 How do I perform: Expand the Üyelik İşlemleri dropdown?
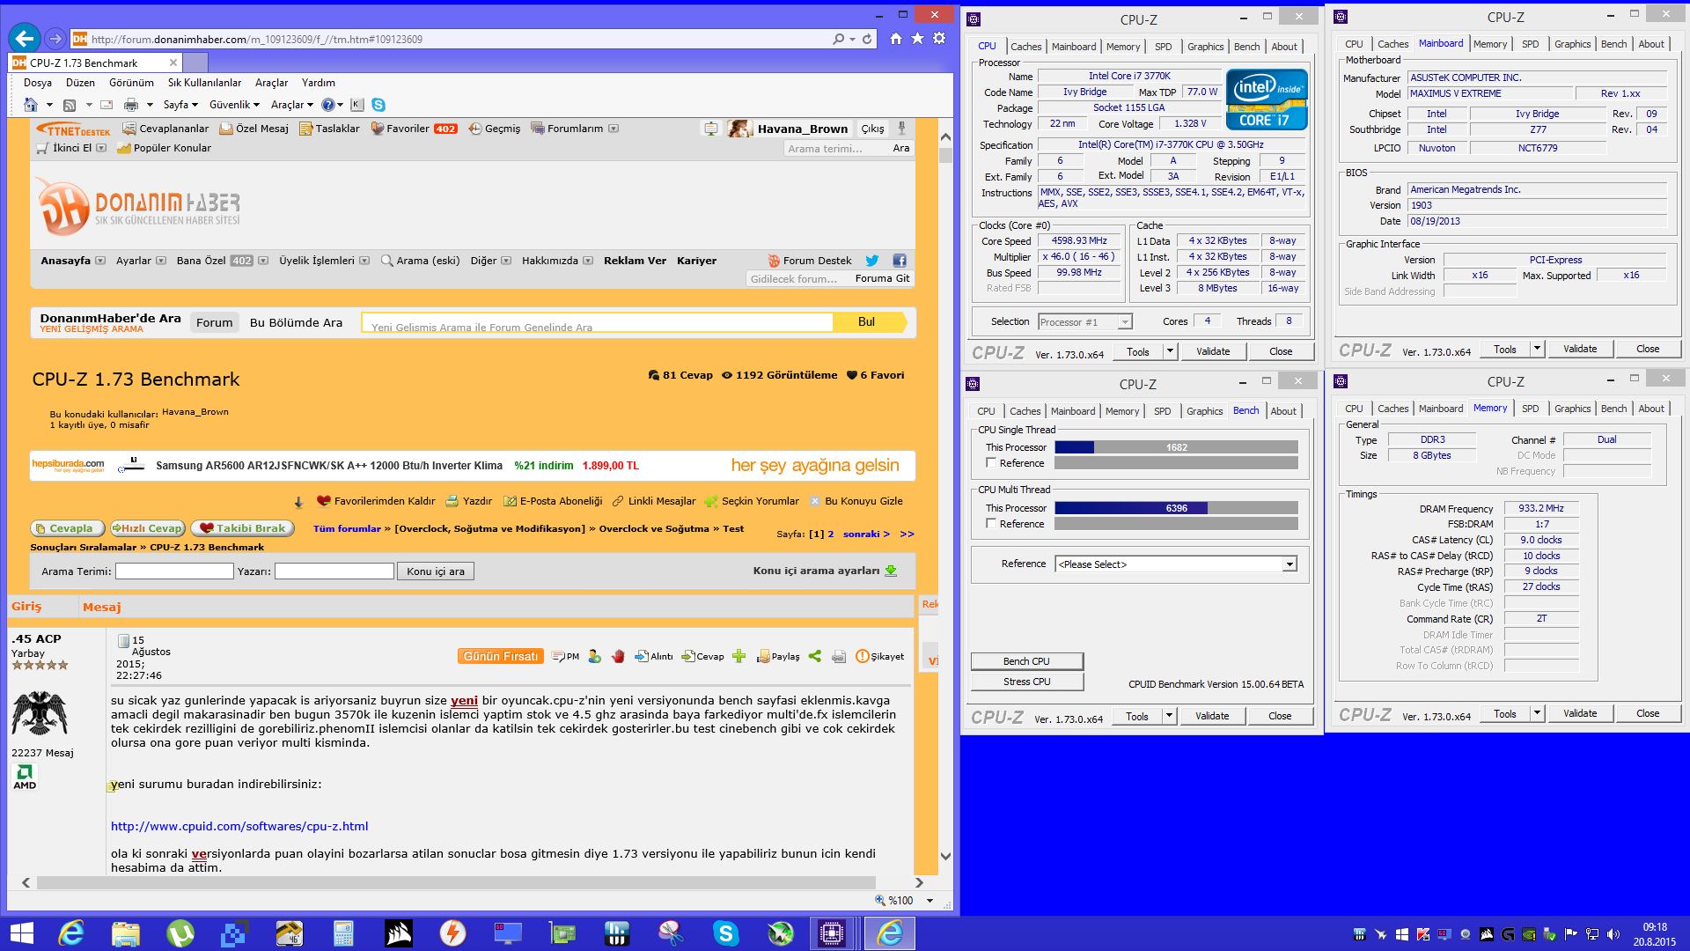(x=364, y=261)
